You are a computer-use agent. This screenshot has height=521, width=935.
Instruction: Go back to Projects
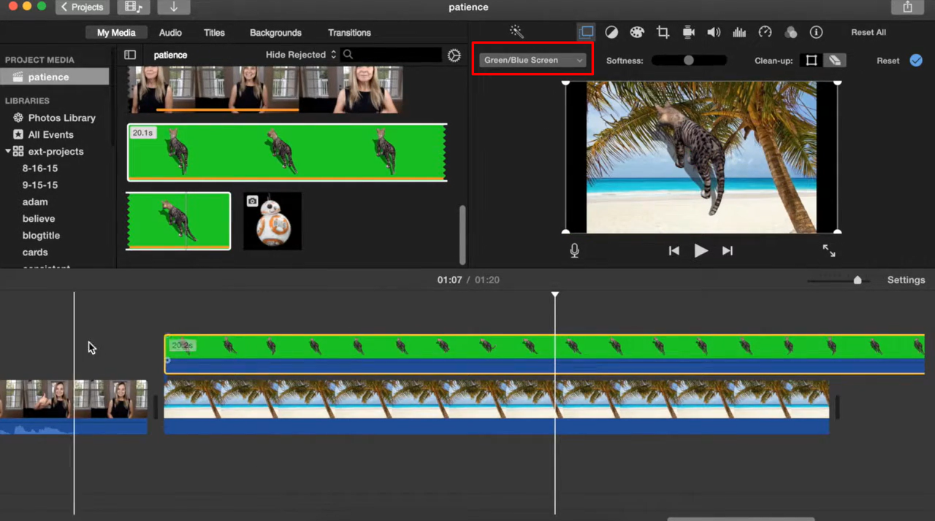pos(82,7)
